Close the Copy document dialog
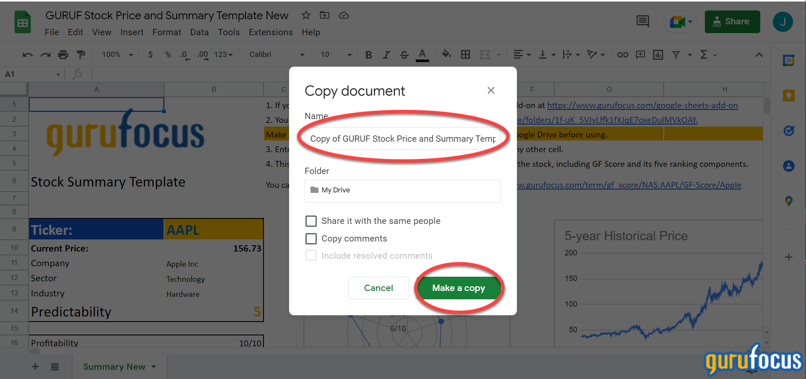This screenshot has width=806, height=379. pyautogui.click(x=491, y=90)
